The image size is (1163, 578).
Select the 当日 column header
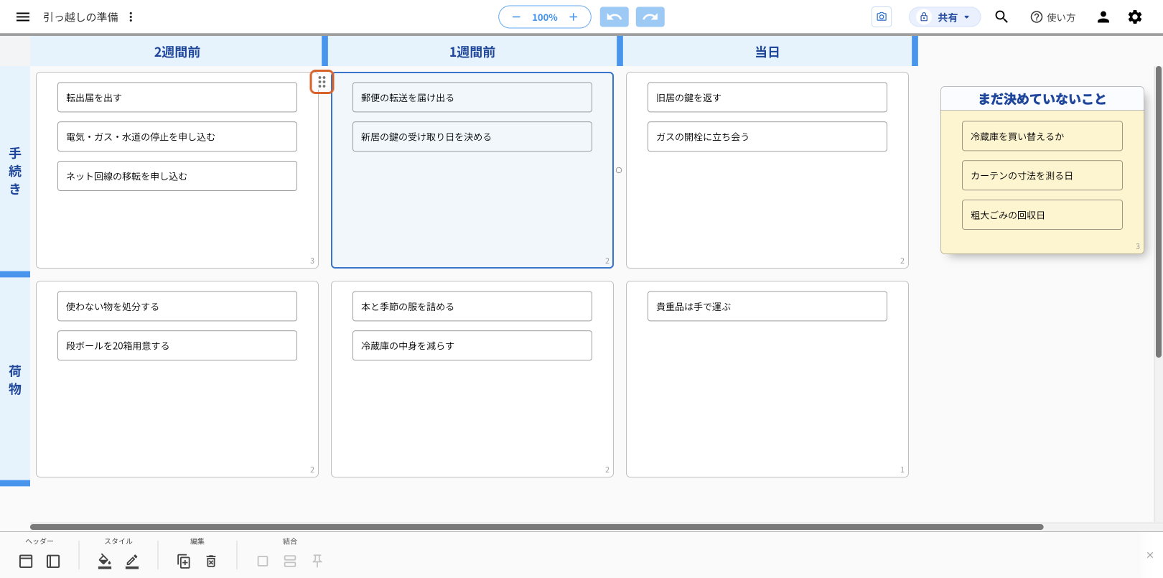(x=767, y=52)
